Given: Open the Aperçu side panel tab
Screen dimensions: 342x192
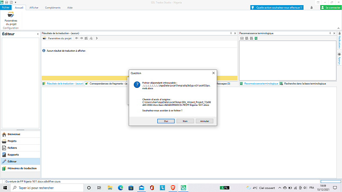Looking at the screenshot, I should [339, 59].
